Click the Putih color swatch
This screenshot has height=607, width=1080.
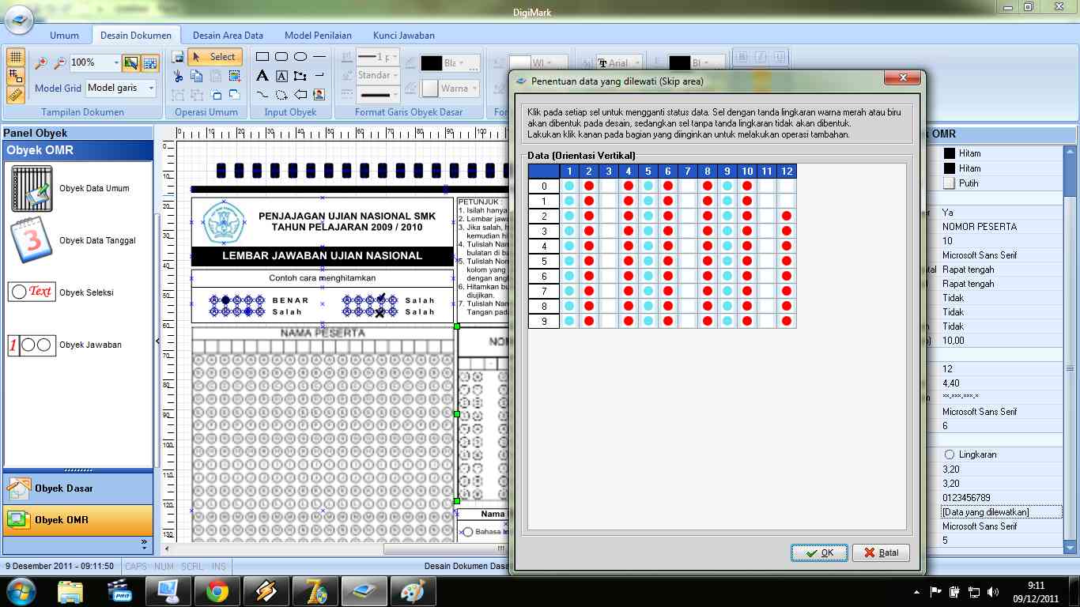(x=950, y=183)
